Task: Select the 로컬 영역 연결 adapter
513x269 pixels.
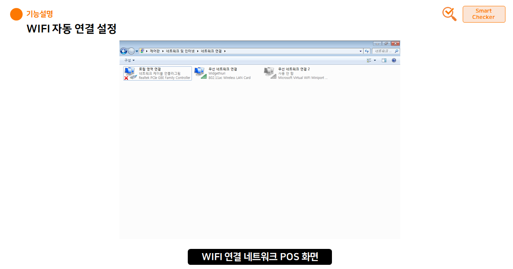Action: [157, 73]
